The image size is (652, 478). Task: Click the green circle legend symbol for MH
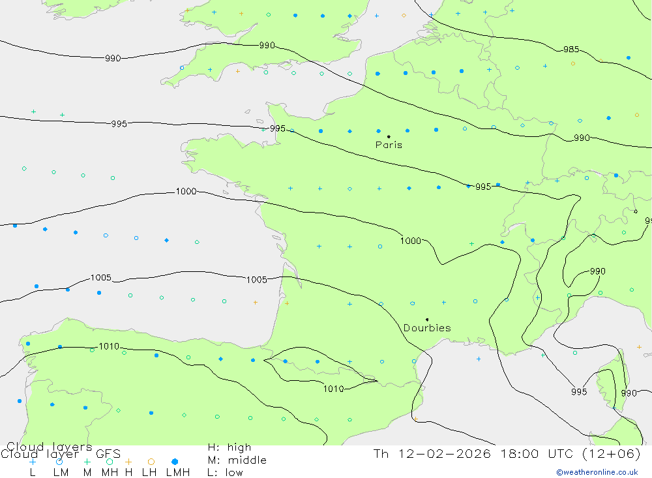point(110,462)
